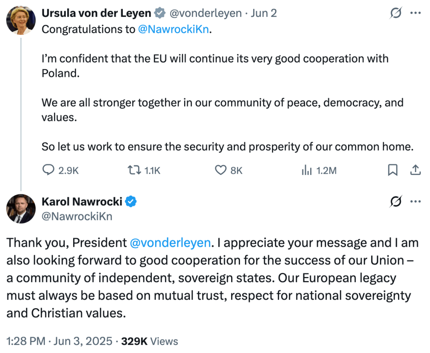Click the 329K Views count
The image size is (430, 353).
(150, 341)
